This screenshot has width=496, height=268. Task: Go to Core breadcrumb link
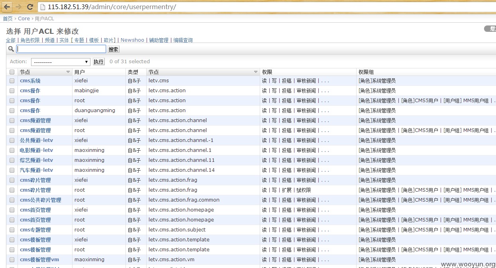pyautogui.click(x=24, y=19)
